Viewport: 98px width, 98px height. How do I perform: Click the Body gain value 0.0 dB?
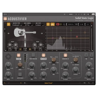[x=10, y=50]
